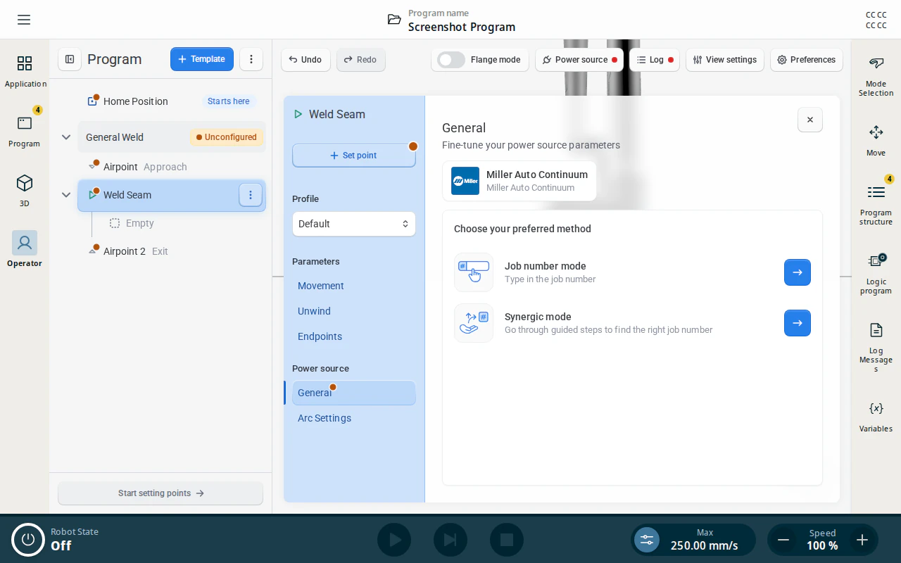The image size is (901, 563).
Task: Close the Weld Seam settings panel
Action: coord(810,120)
